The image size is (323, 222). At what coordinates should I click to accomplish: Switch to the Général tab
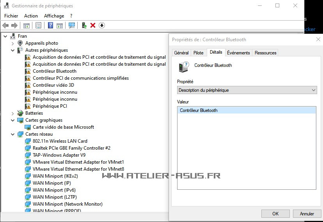[181, 53]
